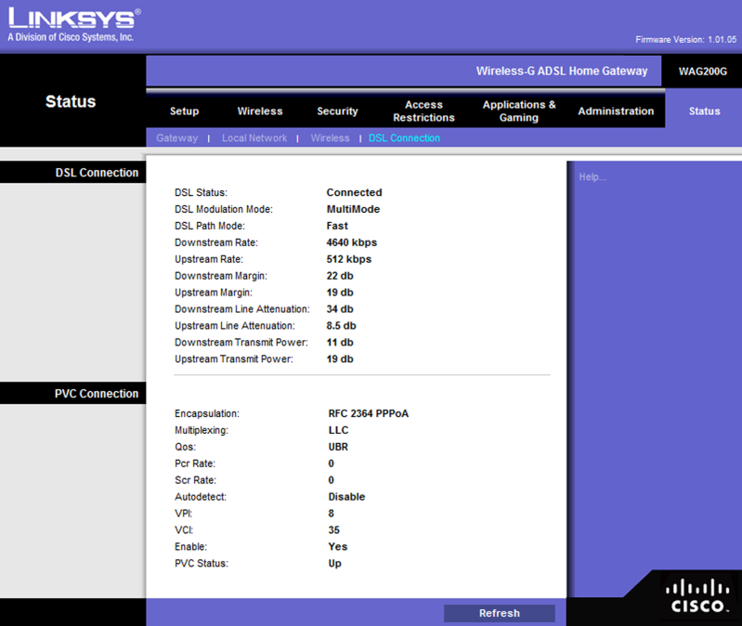Click the Wireless-G ADSL Home Gateway title

(x=561, y=72)
